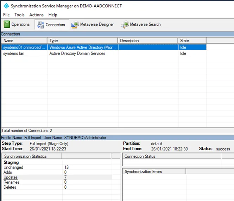Open the Metaverse Search icon

tap(125, 25)
